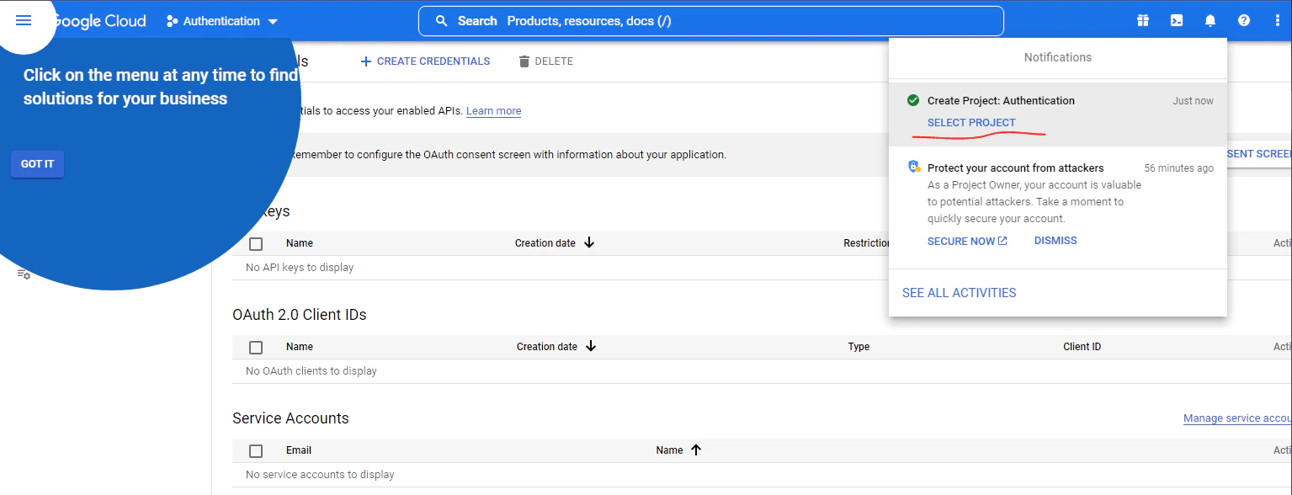1292x495 pixels.
Task: Open Manage service accounts link
Action: click(1237, 418)
